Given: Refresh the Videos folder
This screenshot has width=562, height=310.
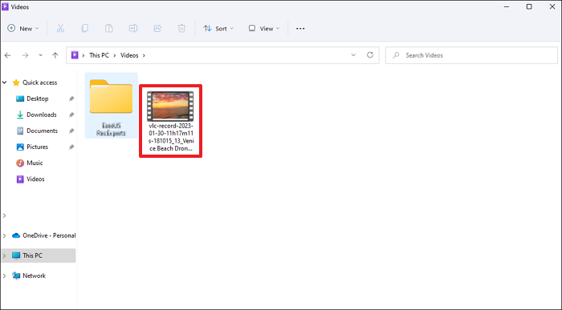Looking at the screenshot, I should (370, 55).
